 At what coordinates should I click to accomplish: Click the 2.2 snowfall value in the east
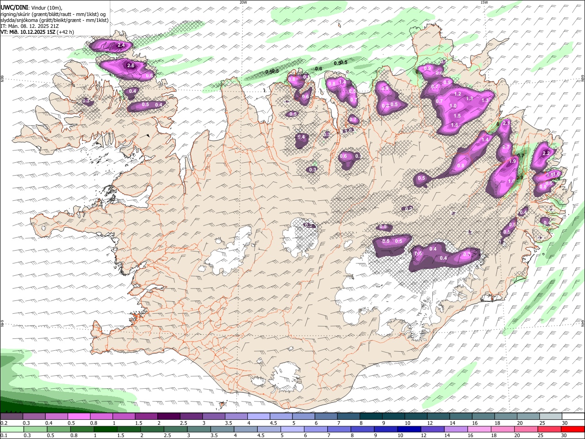tap(546, 154)
